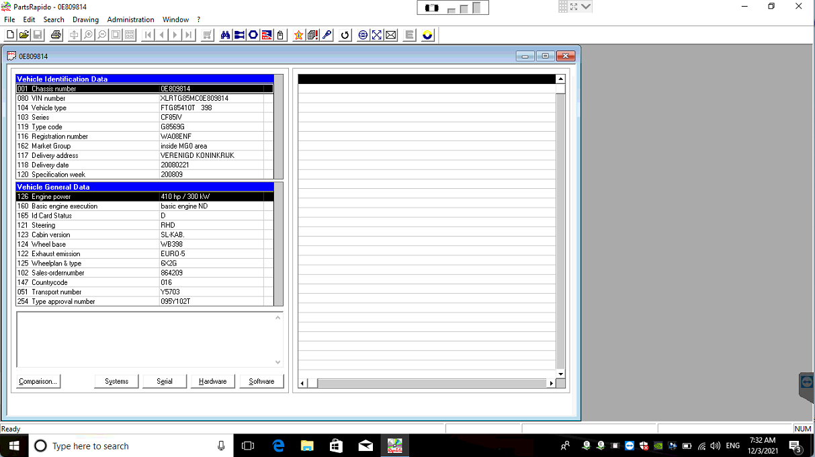Click the New document toolbar icon

click(x=10, y=35)
